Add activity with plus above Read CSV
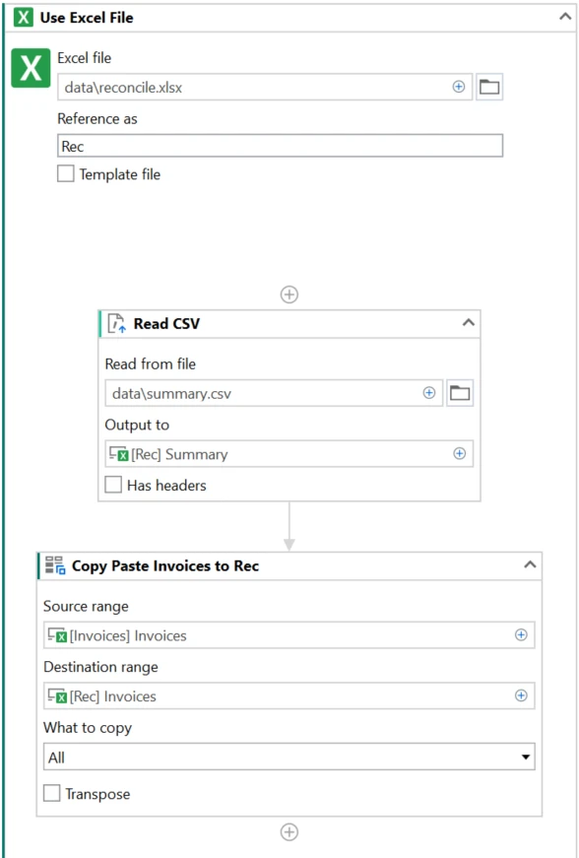Screen dimensions: 579x858 point(289,295)
